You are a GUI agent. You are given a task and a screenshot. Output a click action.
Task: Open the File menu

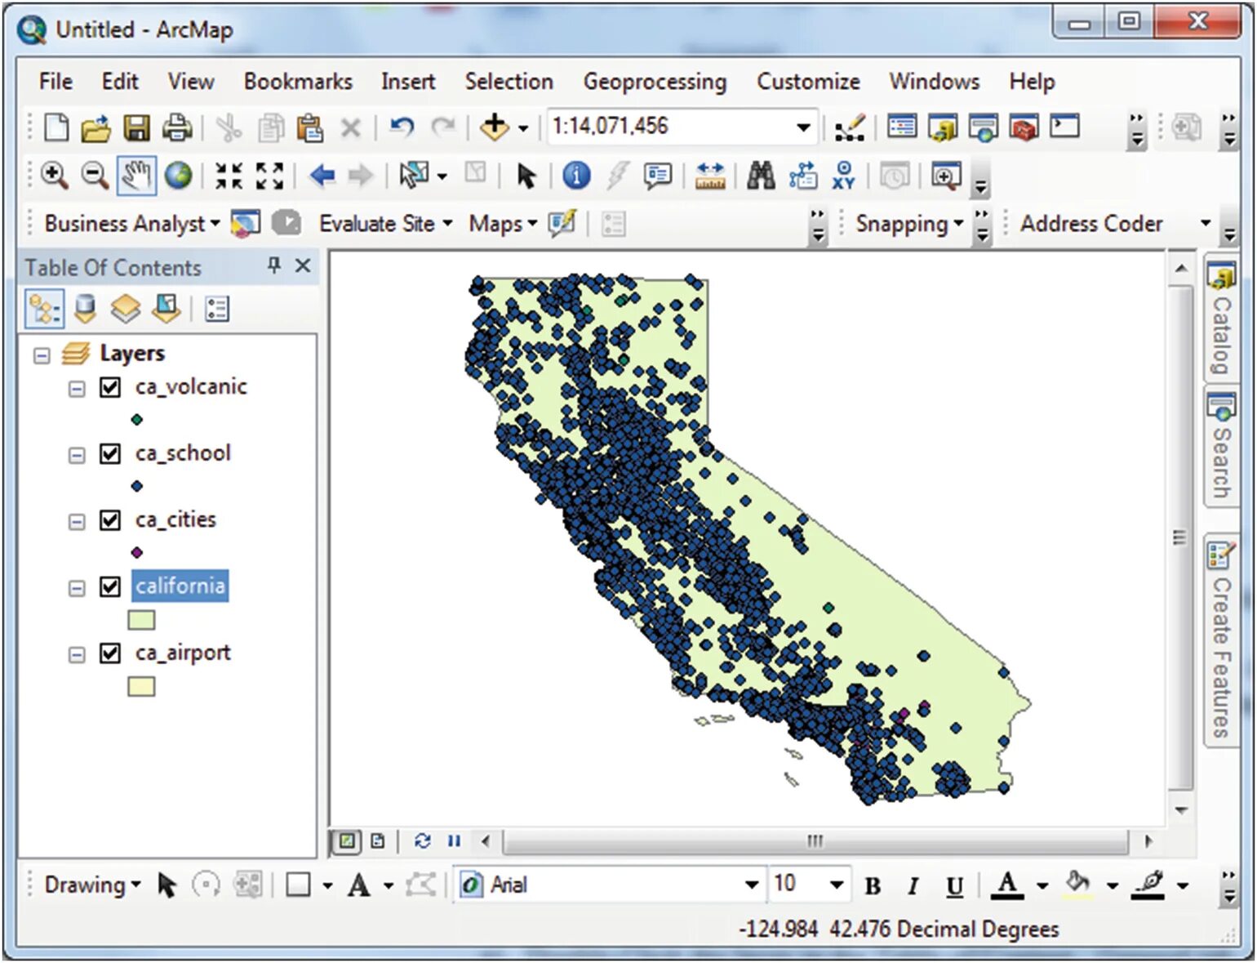(x=56, y=82)
